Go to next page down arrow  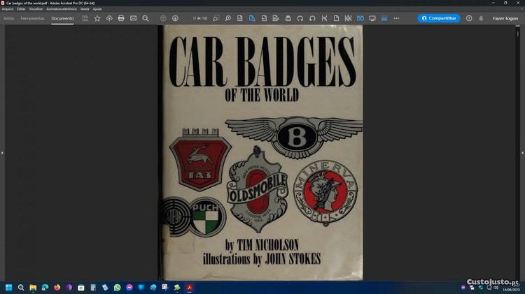pyautogui.click(x=175, y=18)
